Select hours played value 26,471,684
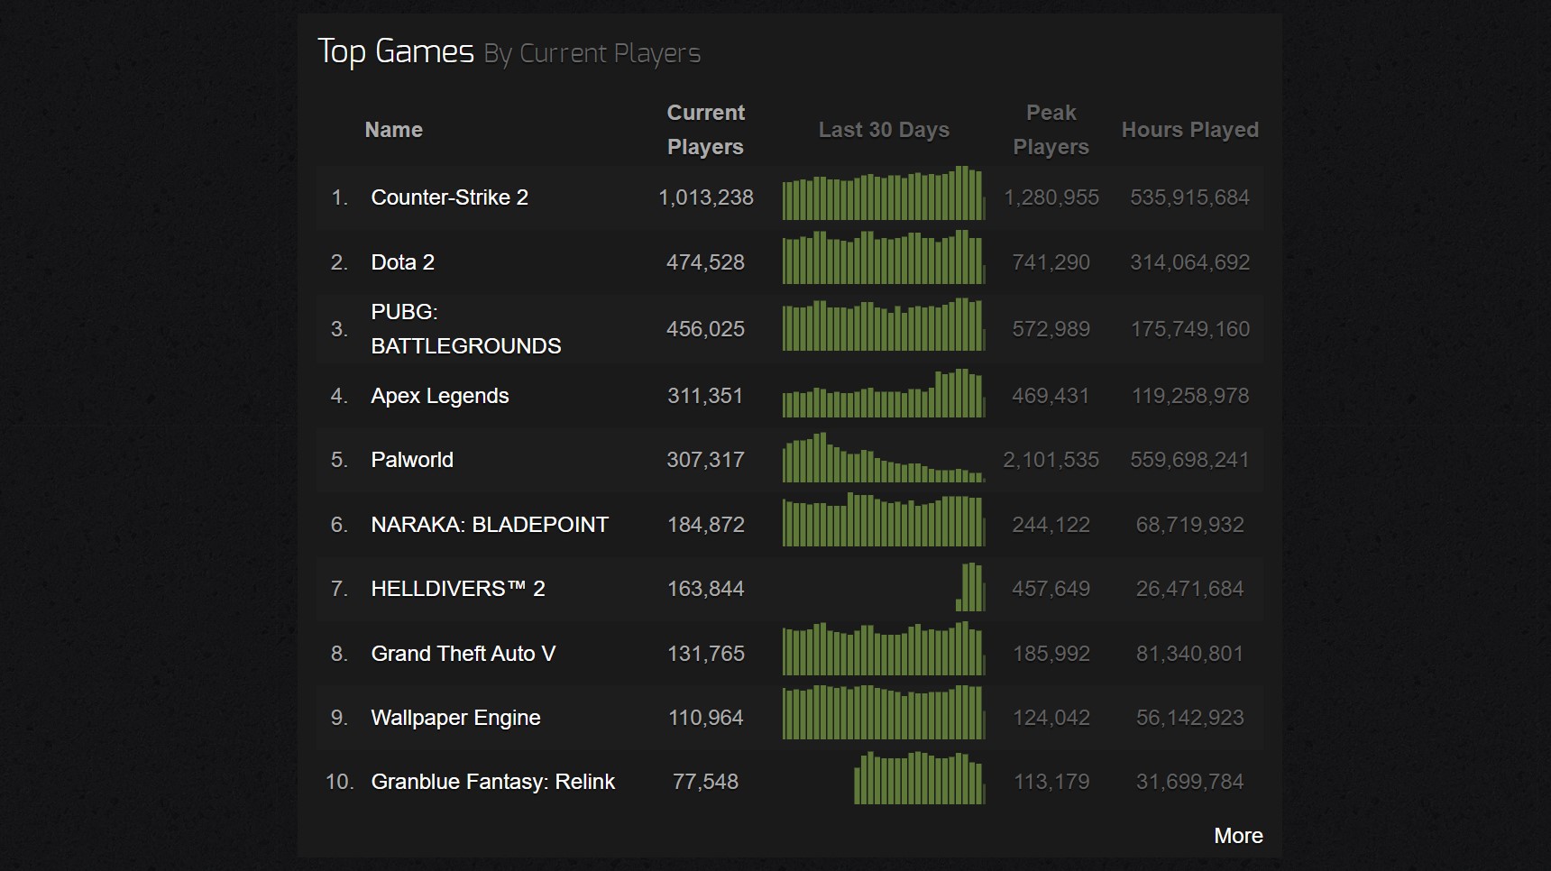 1189,589
